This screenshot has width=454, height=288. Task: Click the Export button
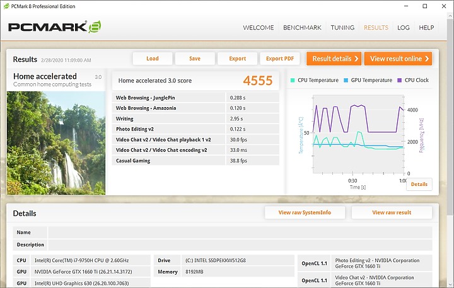point(238,59)
